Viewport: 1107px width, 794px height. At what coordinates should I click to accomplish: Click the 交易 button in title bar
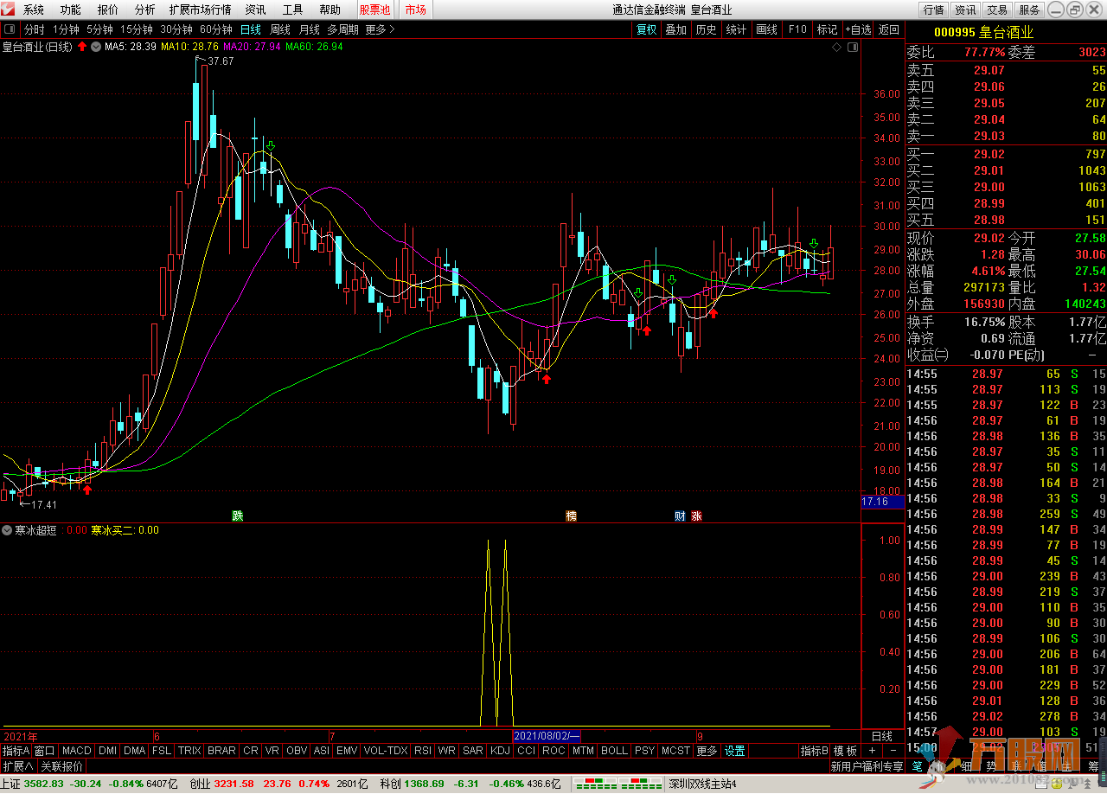pyautogui.click(x=997, y=10)
